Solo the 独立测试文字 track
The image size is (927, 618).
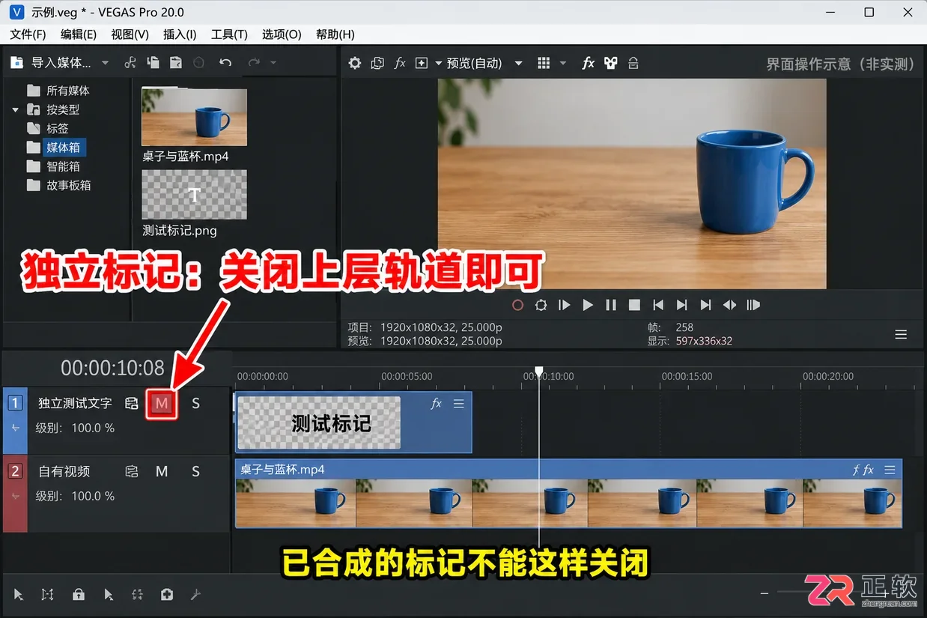(195, 403)
